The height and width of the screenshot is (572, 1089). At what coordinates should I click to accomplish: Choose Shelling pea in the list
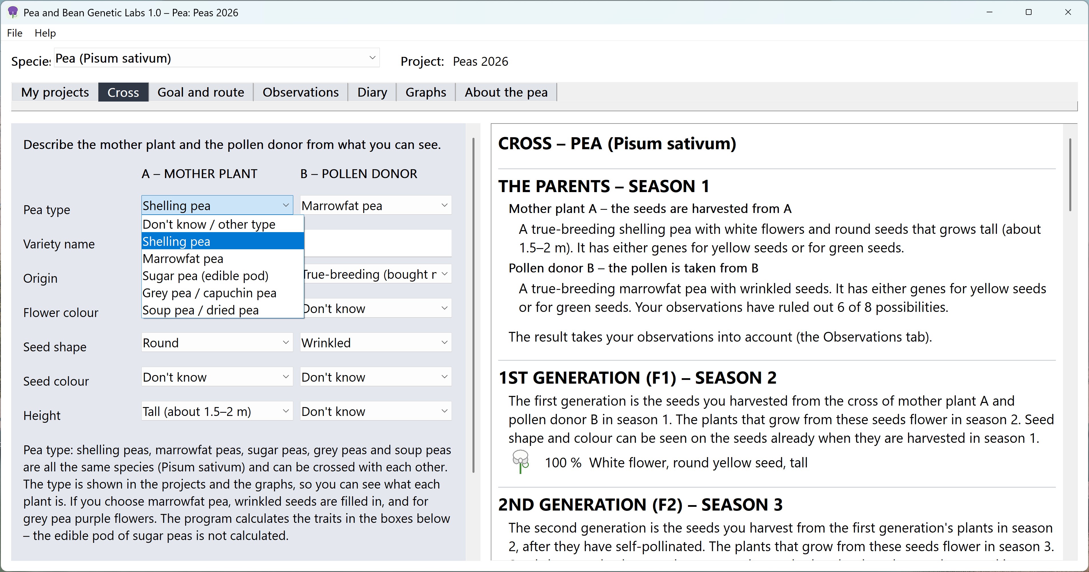[223, 241]
